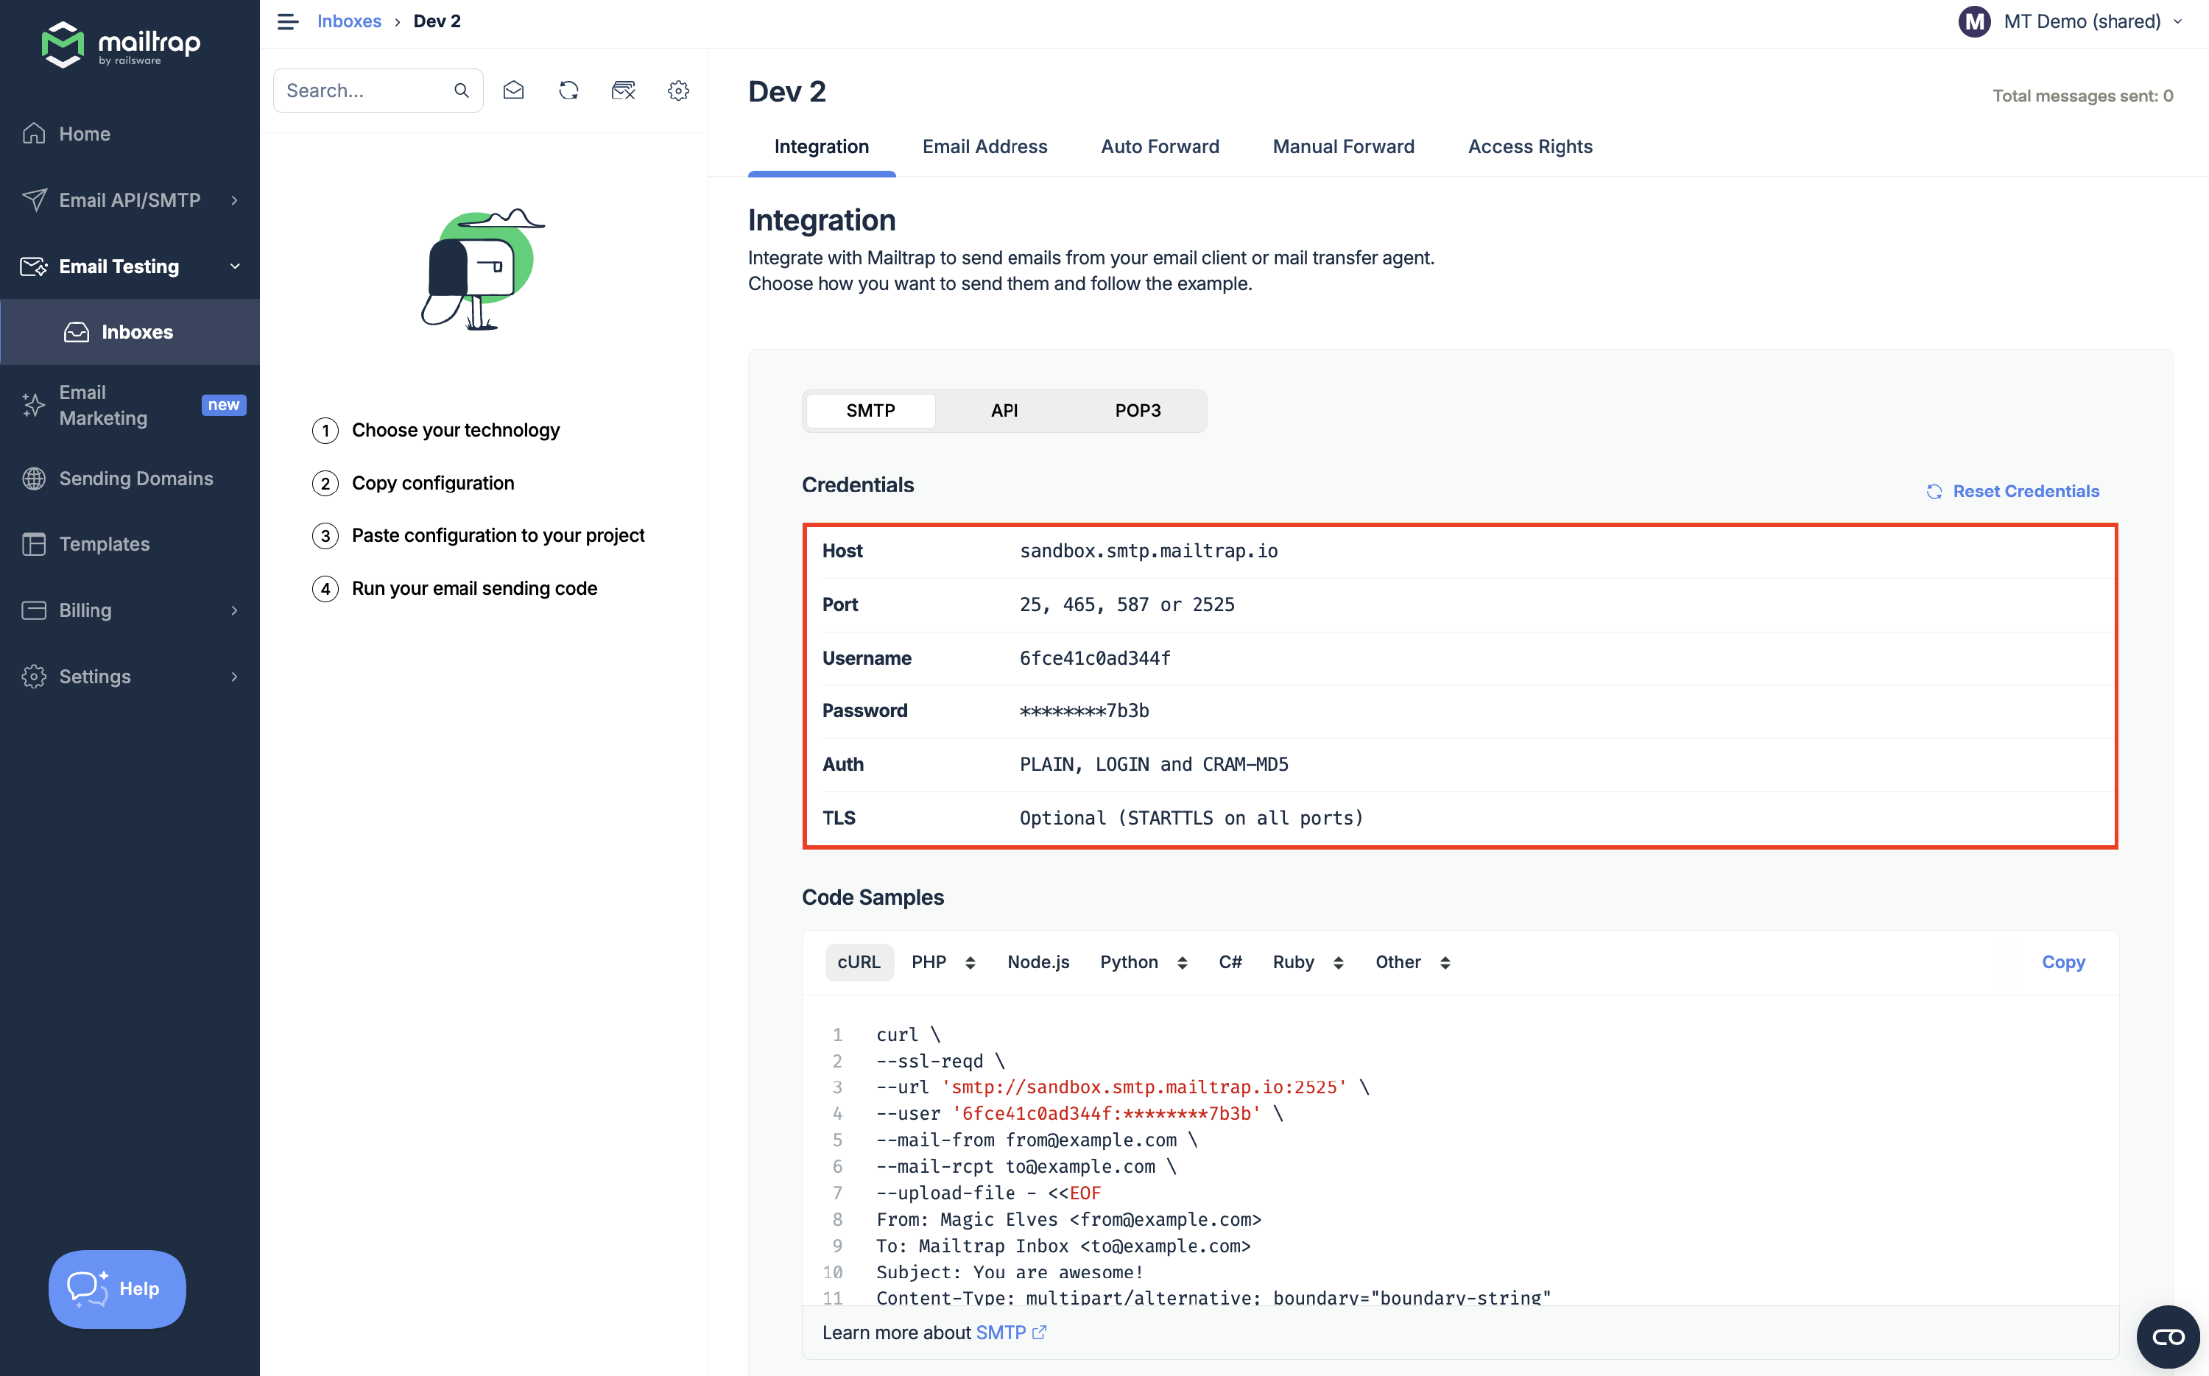Click the MT Demo account avatar
Image resolution: width=2209 pixels, height=1376 pixels.
click(1974, 21)
